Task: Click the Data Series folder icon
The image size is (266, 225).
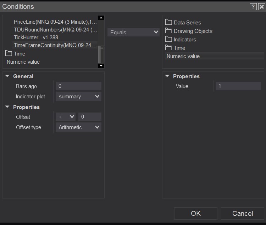Action: click(x=168, y=22)
